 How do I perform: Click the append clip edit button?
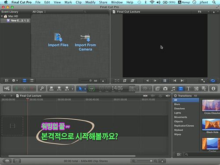coord(67,88)
